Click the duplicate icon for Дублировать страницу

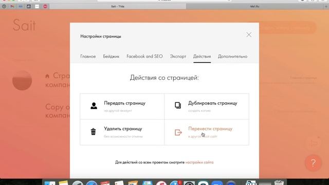point(178,105)
